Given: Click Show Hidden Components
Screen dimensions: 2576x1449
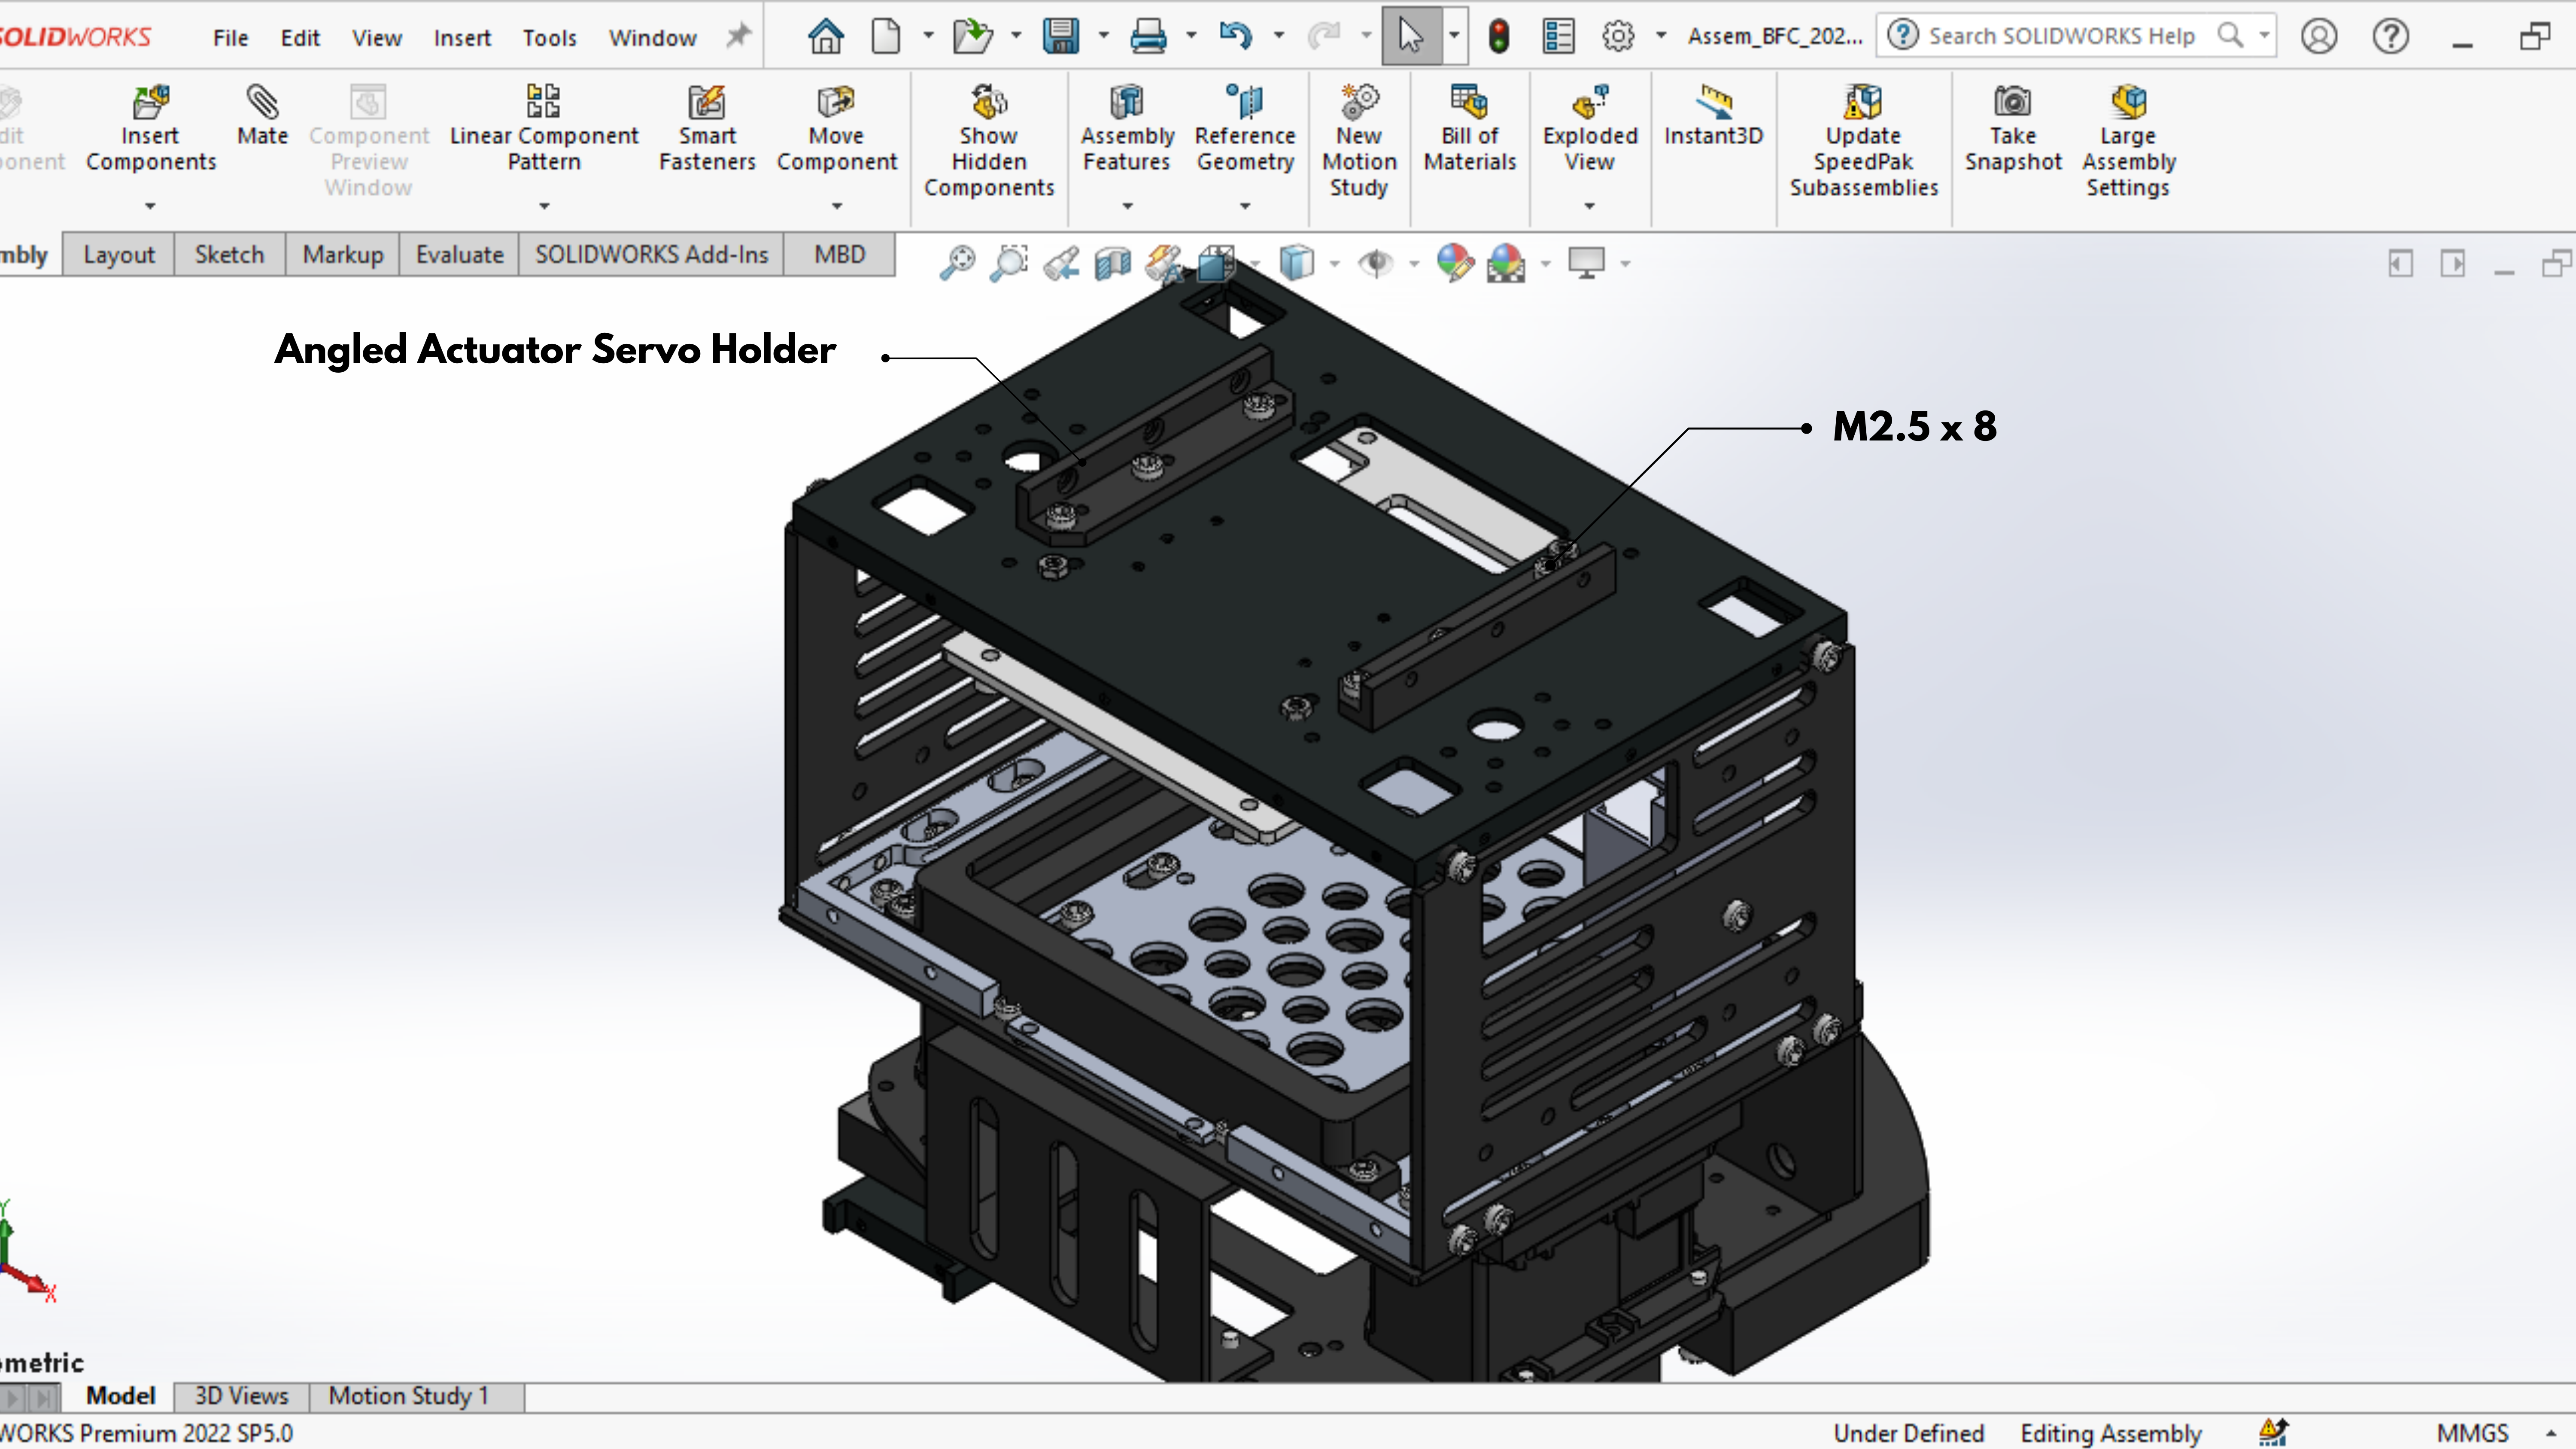Looking at the screenshot, I should pyautogui.click(x=989, y=142).
